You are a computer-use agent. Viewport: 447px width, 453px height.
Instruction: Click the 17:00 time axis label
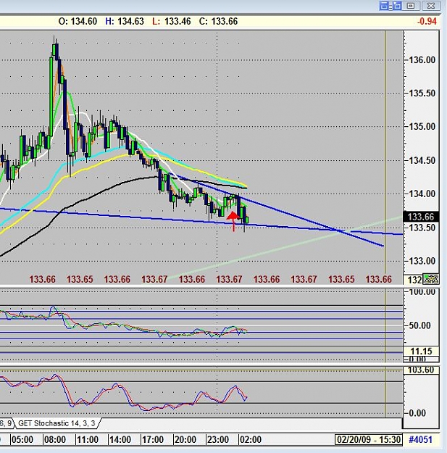(x=153, y=440)
